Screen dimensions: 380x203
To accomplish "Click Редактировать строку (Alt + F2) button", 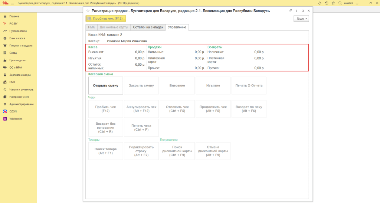I will click(x=141, y=151).
